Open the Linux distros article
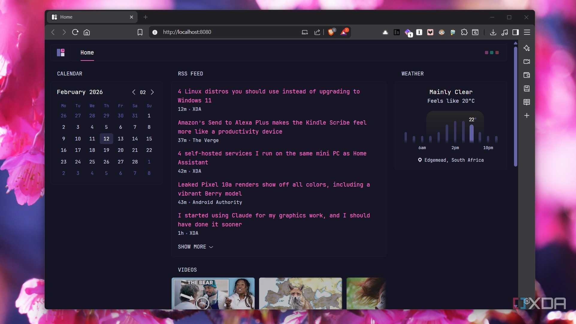576x324 pixels. point(269,96)
